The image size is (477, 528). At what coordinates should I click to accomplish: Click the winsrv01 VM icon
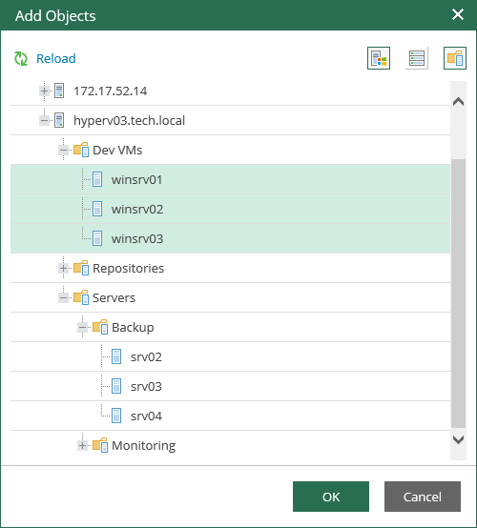coord(97,179)
